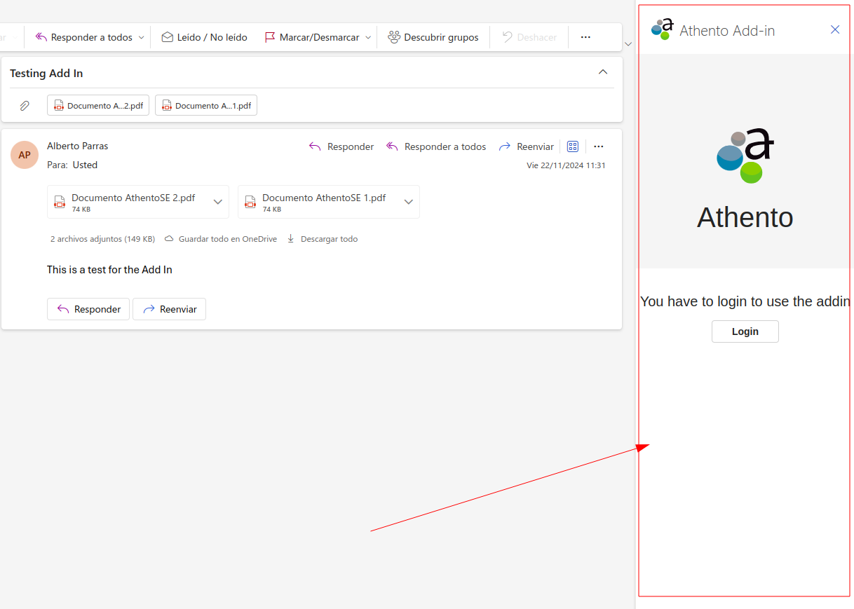
Task: Open the apps grid icon in message header
Action: point(573,146)
